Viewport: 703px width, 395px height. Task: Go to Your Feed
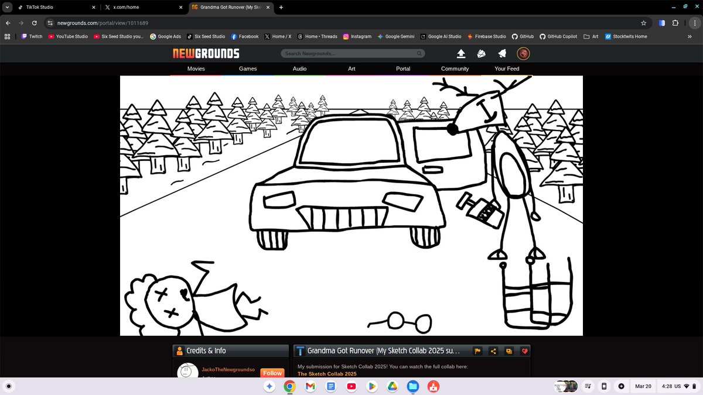tap(507, 68)
